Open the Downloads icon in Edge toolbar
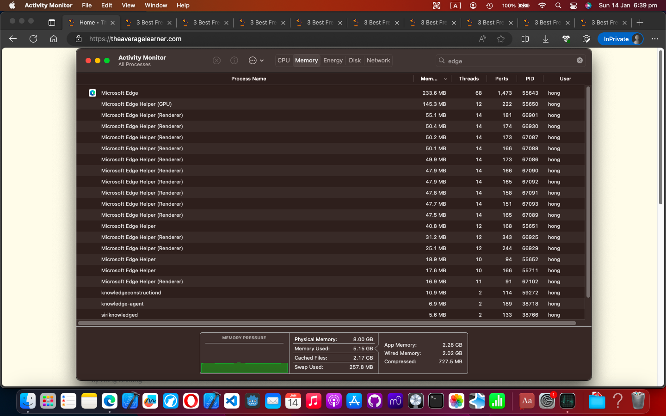 coord(546,39)
